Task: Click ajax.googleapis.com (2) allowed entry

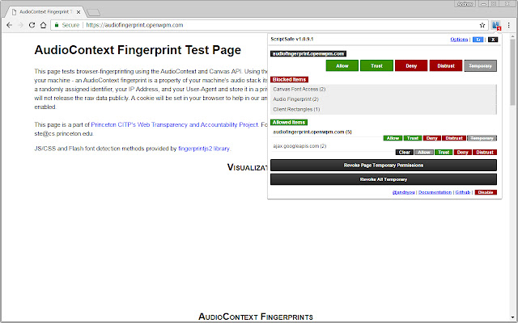Action: click(x=299, y=146)
